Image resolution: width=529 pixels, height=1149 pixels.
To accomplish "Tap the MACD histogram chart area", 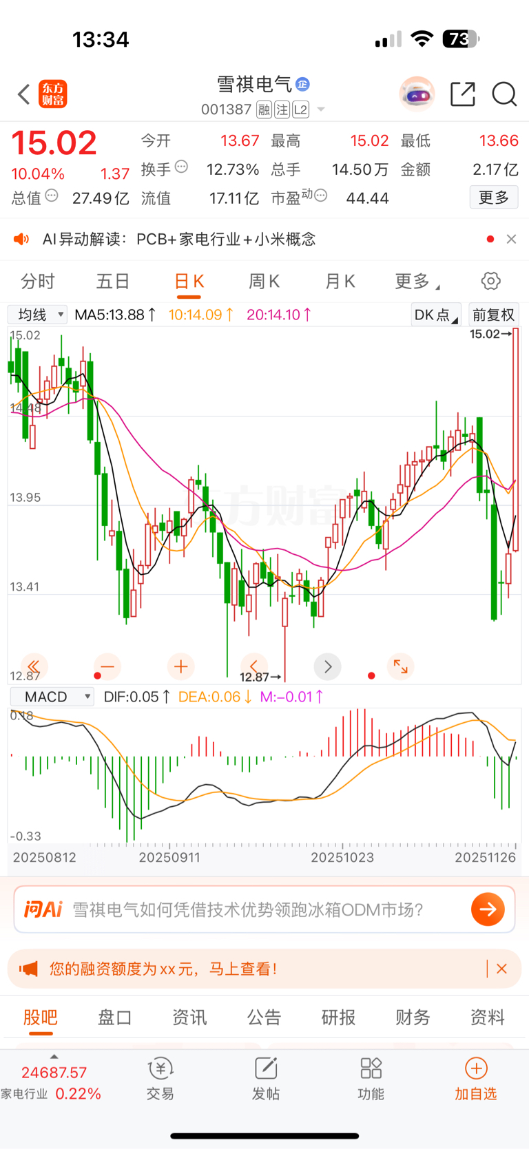I will point(264,776).
